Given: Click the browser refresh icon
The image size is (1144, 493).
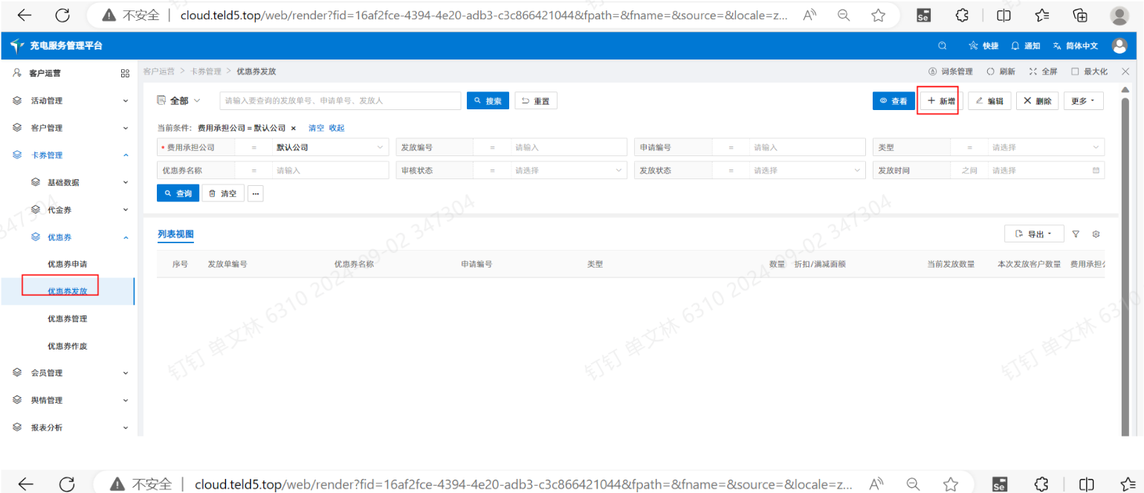Looking at the screenshot, I should (63, 15).
